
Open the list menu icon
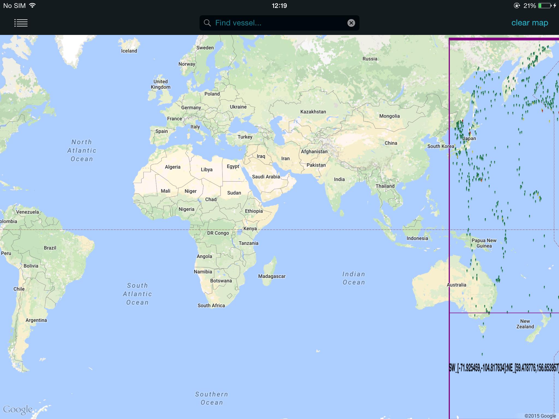[21, 23]
